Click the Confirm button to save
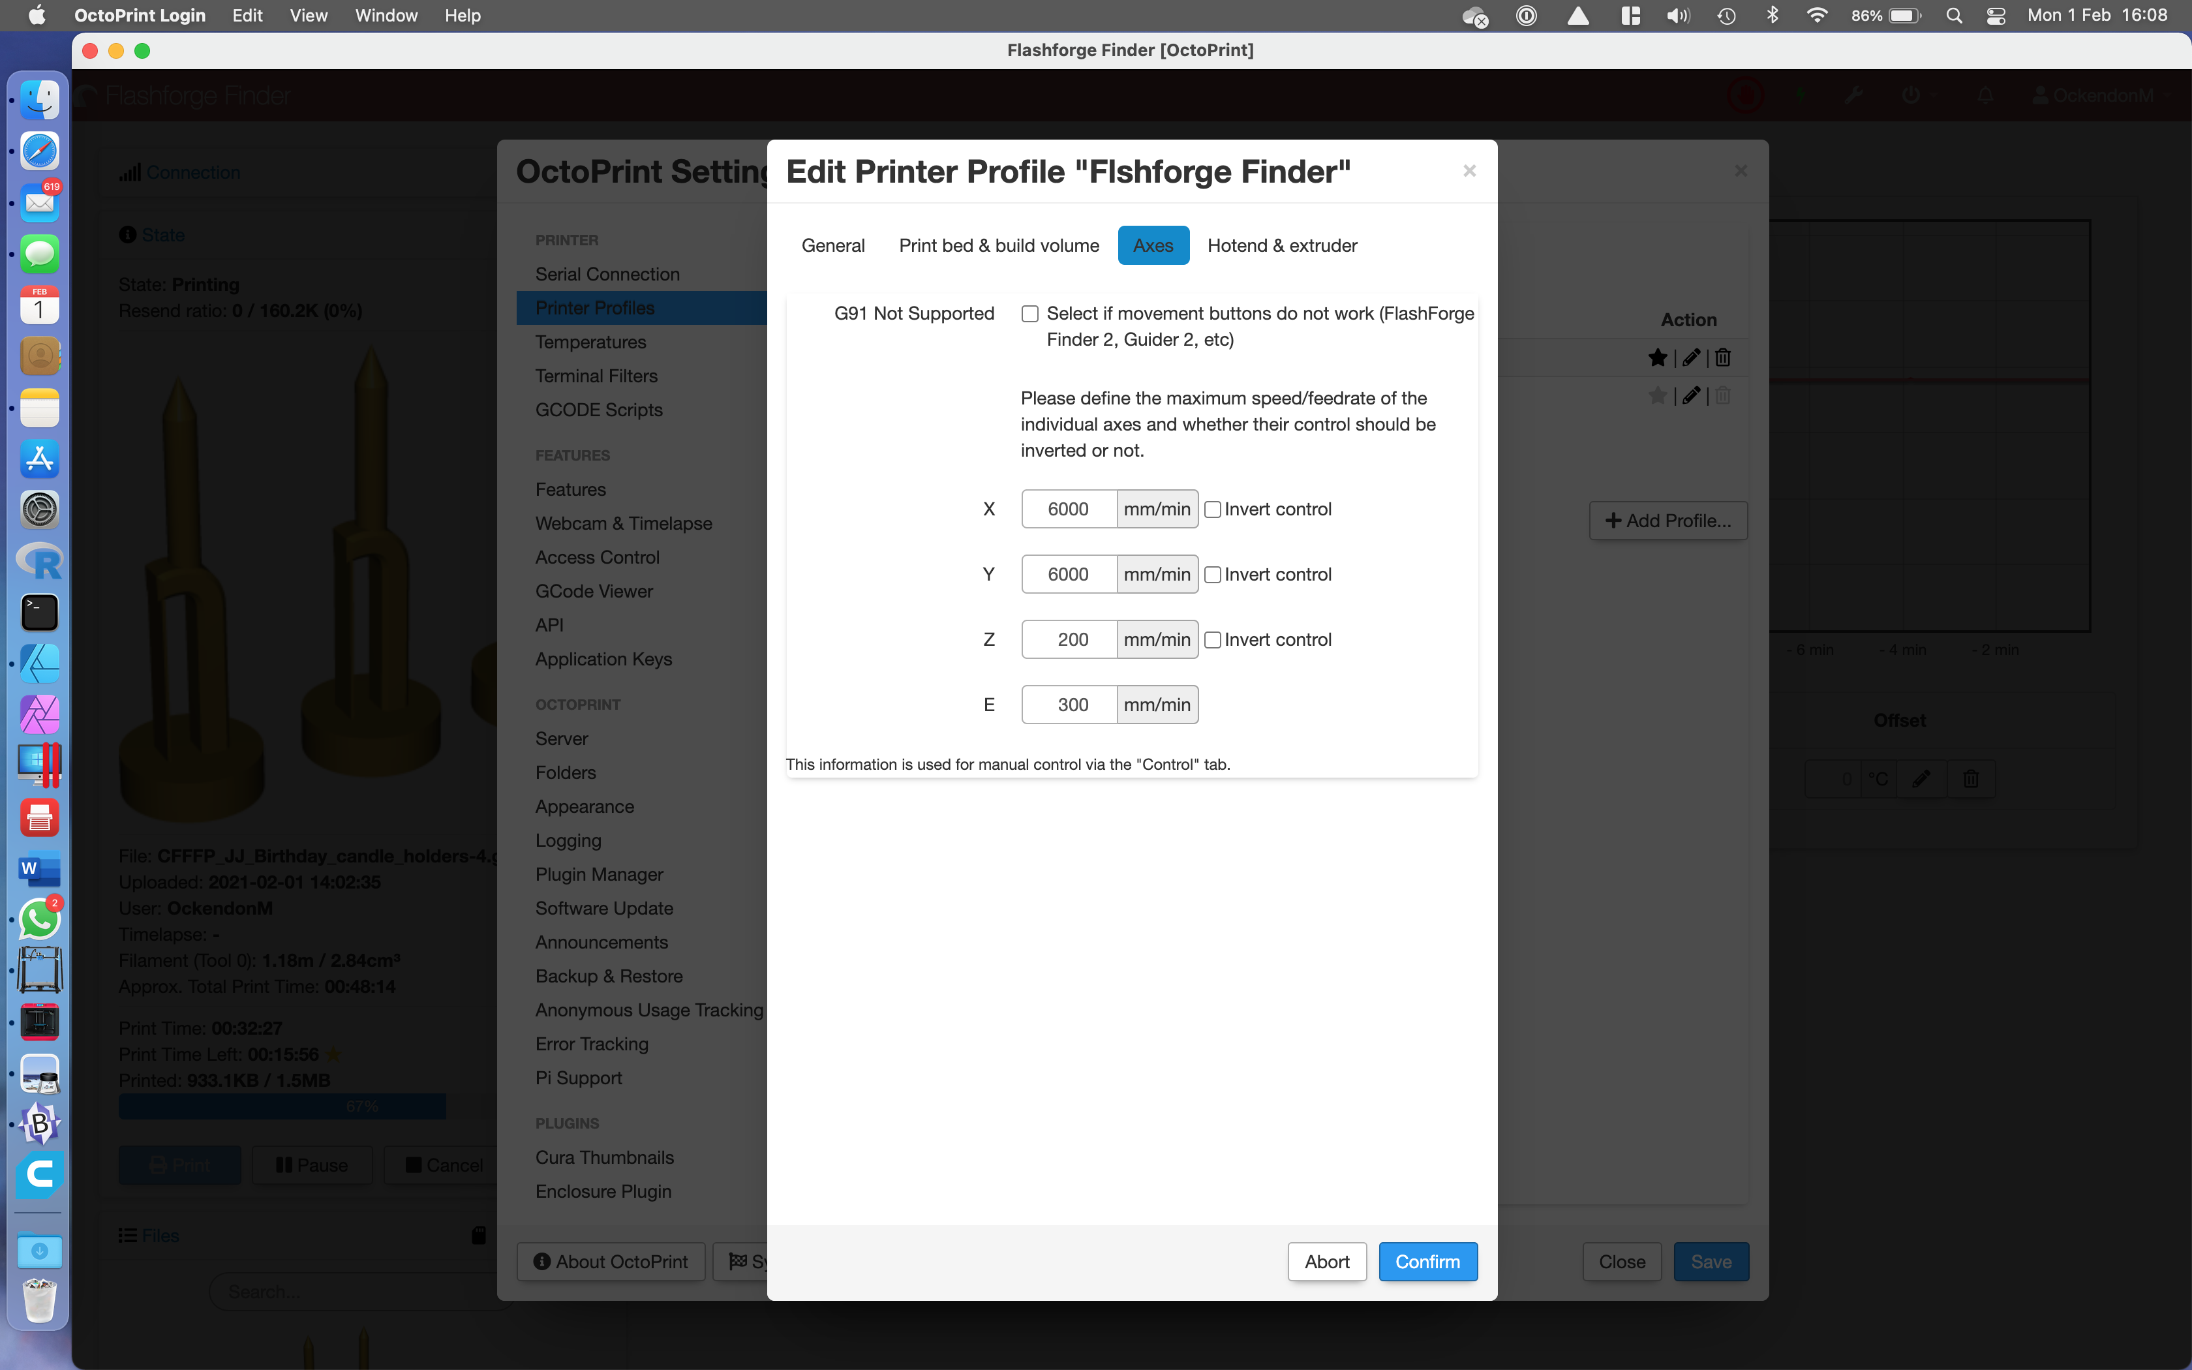Screen dimensions: 2192x1370 coord(1427,1261)
